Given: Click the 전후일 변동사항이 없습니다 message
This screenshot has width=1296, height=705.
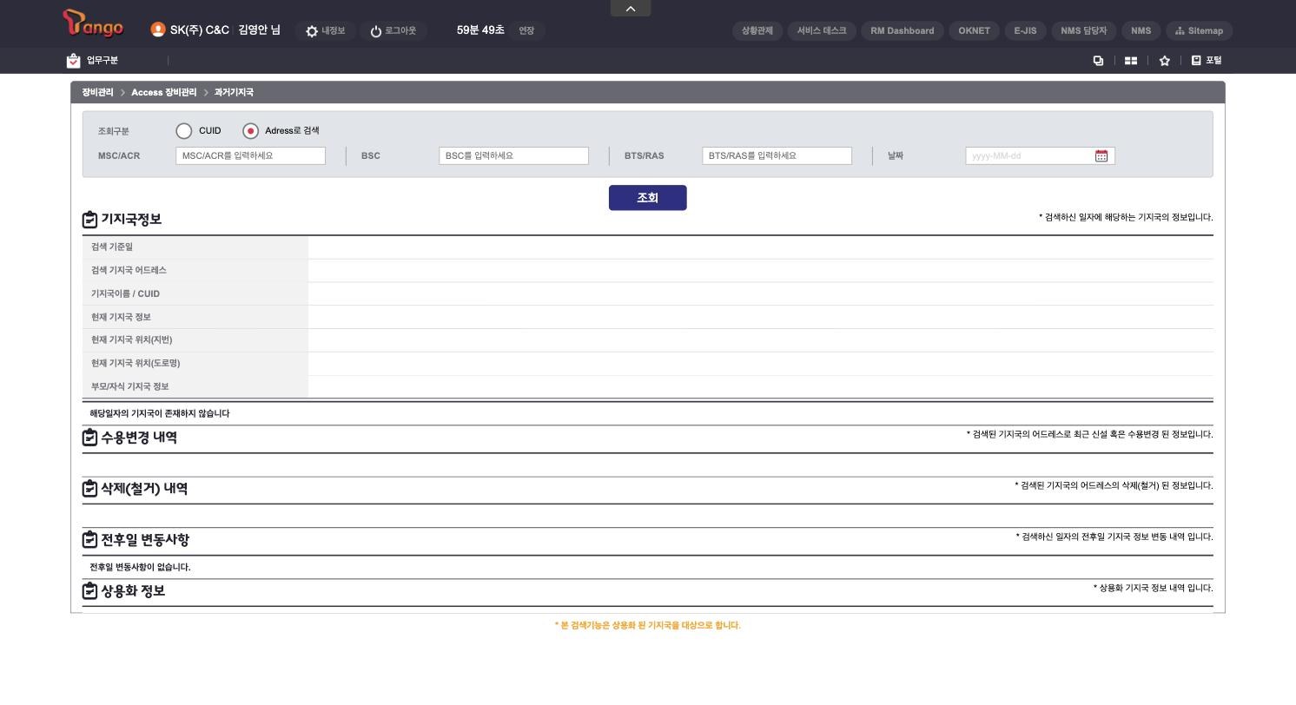Looking at the screenshot, I should (x=140, y=567).
